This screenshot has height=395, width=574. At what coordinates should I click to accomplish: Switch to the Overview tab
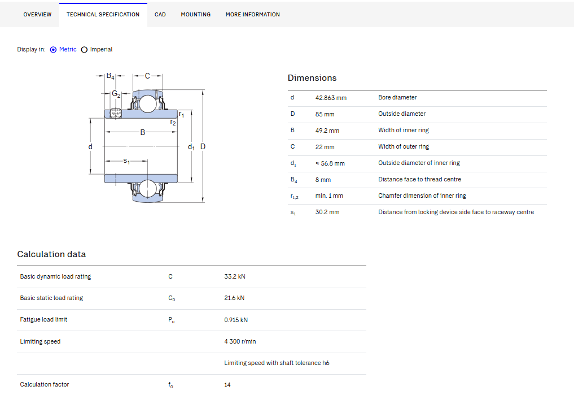37,15
